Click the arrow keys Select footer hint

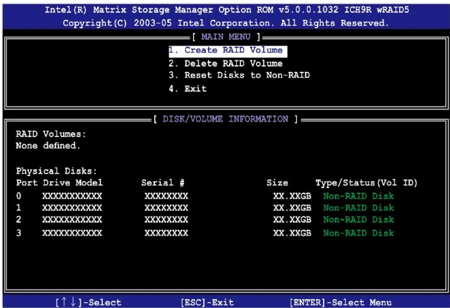pyautogui.click(x=88, y=302)
